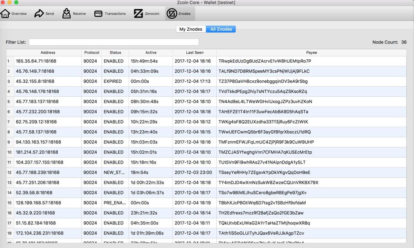Open the Zerocoin Z icon
Viewport: 414px width, 248px height.
pos(138,14)
